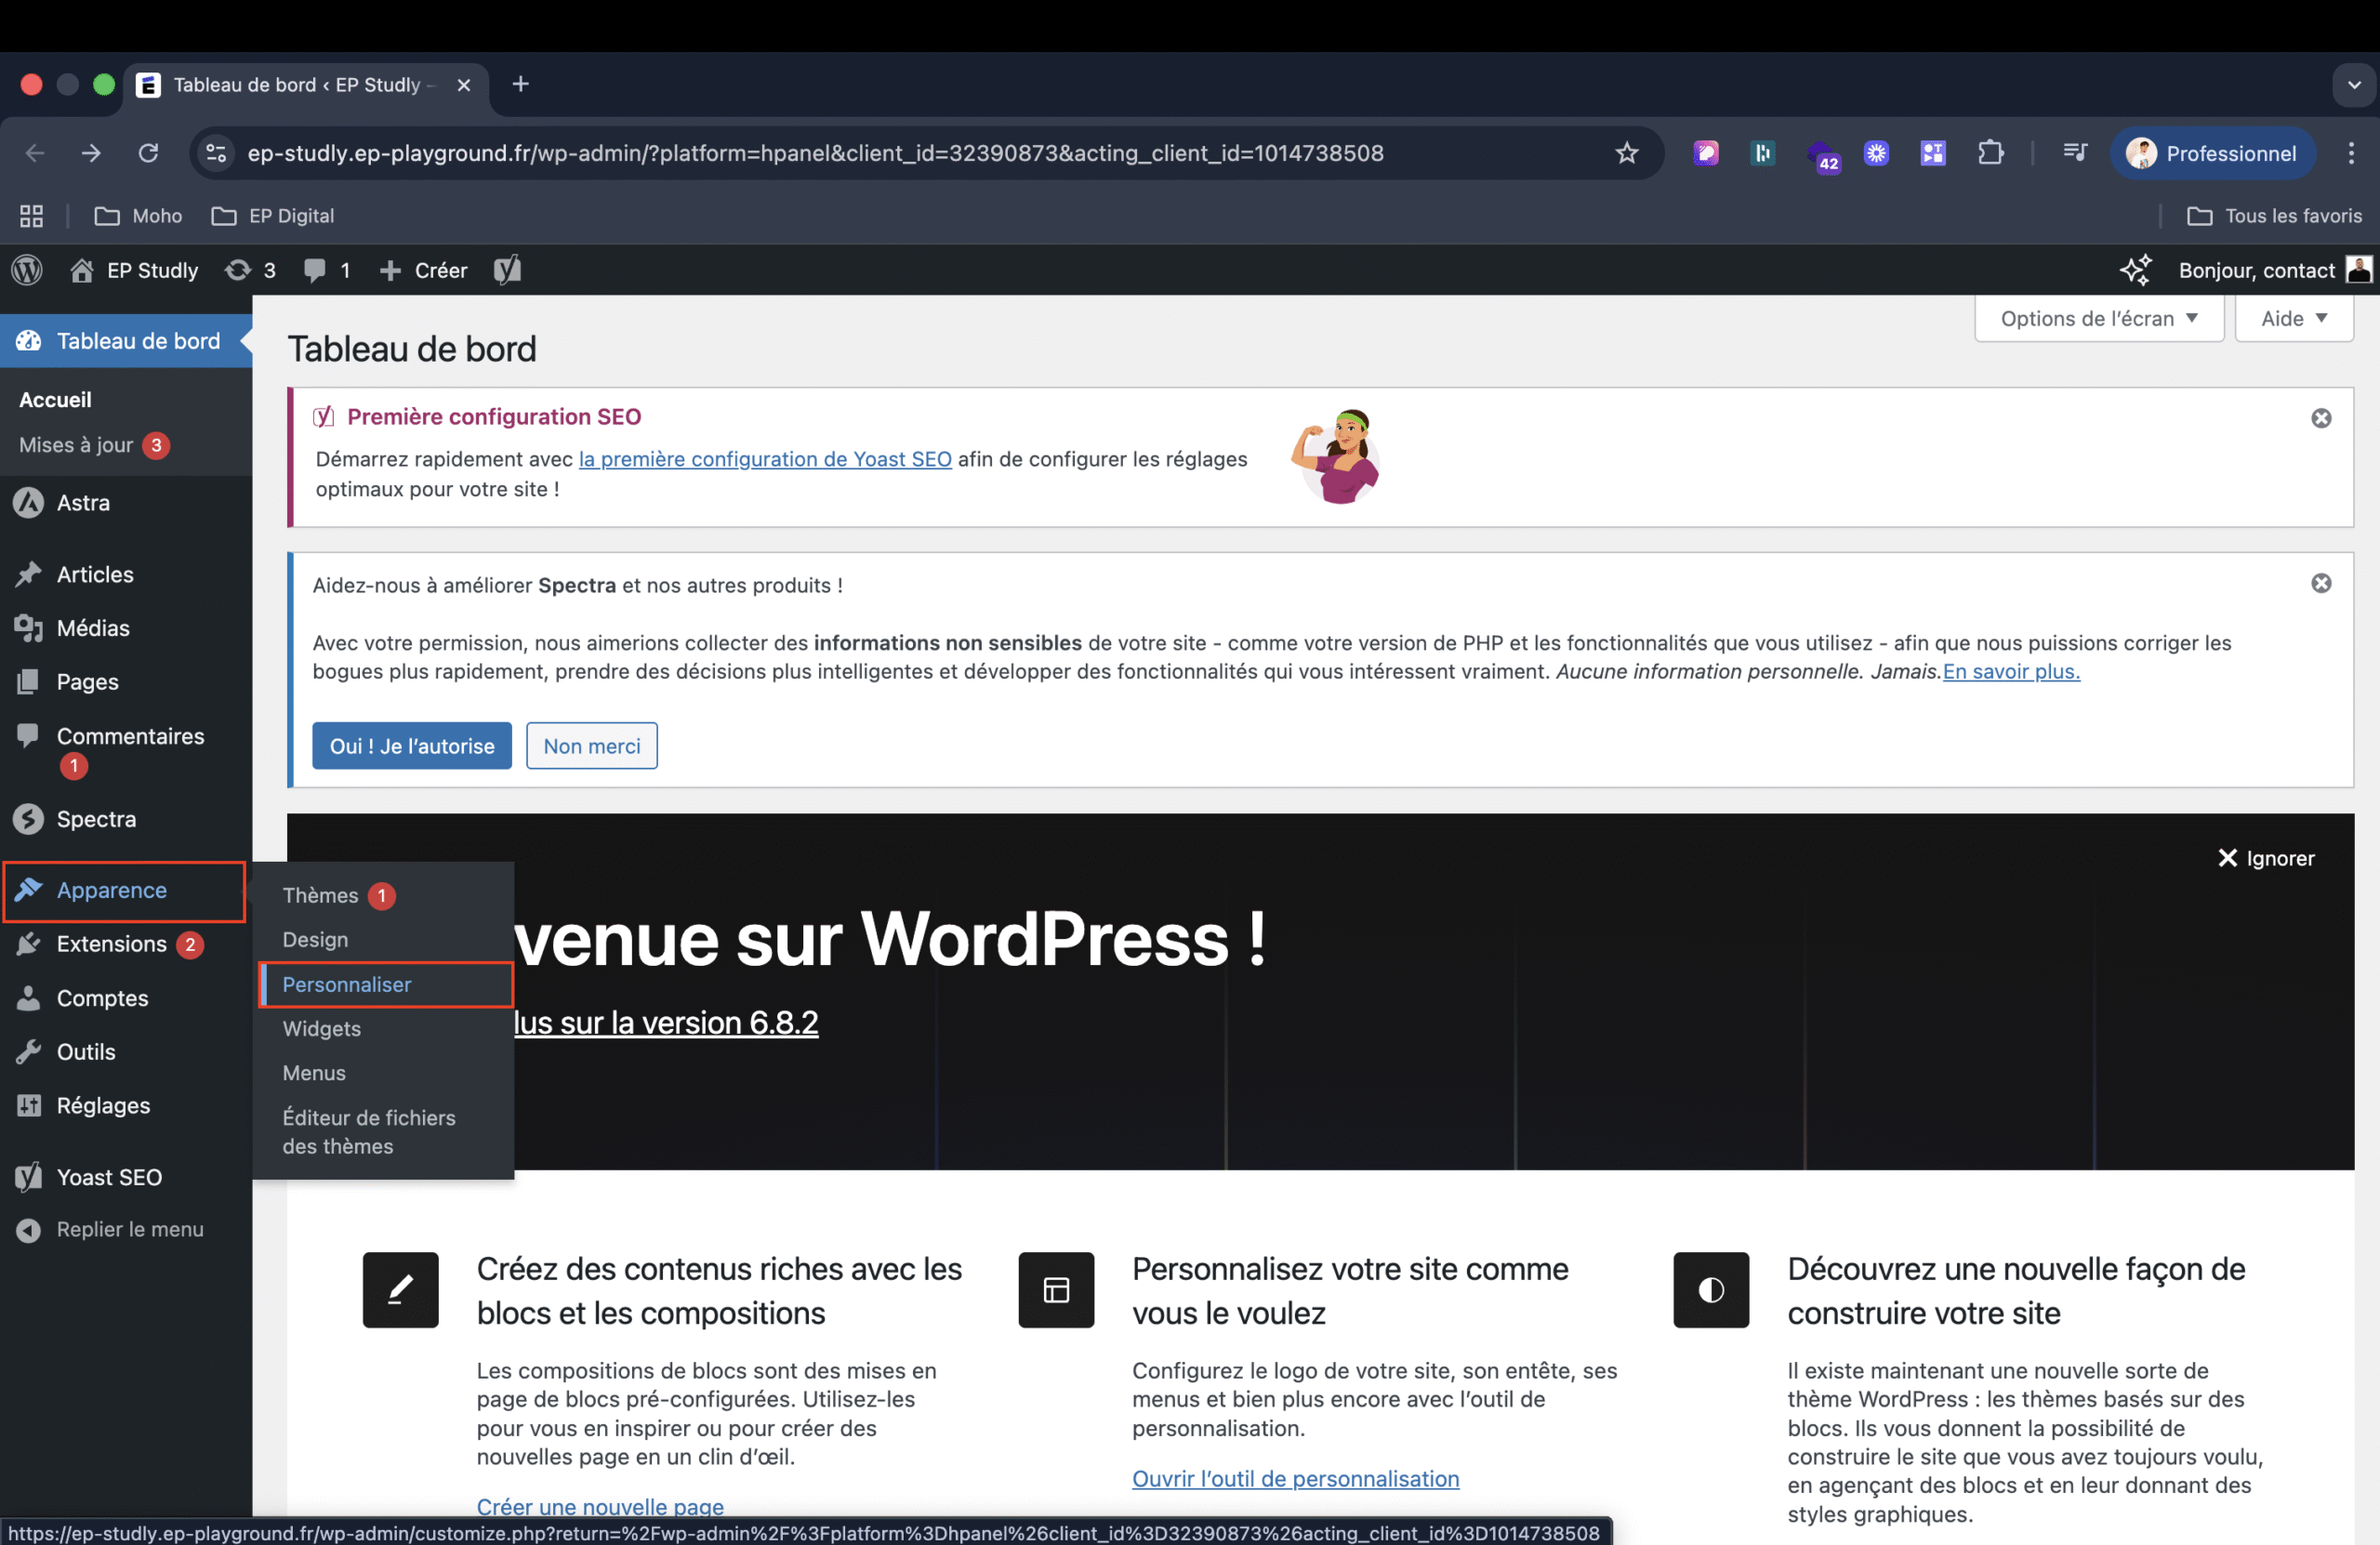Image resolution: width=2380 pixels, height=1545 pixels.
Task: Open the Médias library icon
Action: coord(28,628)
